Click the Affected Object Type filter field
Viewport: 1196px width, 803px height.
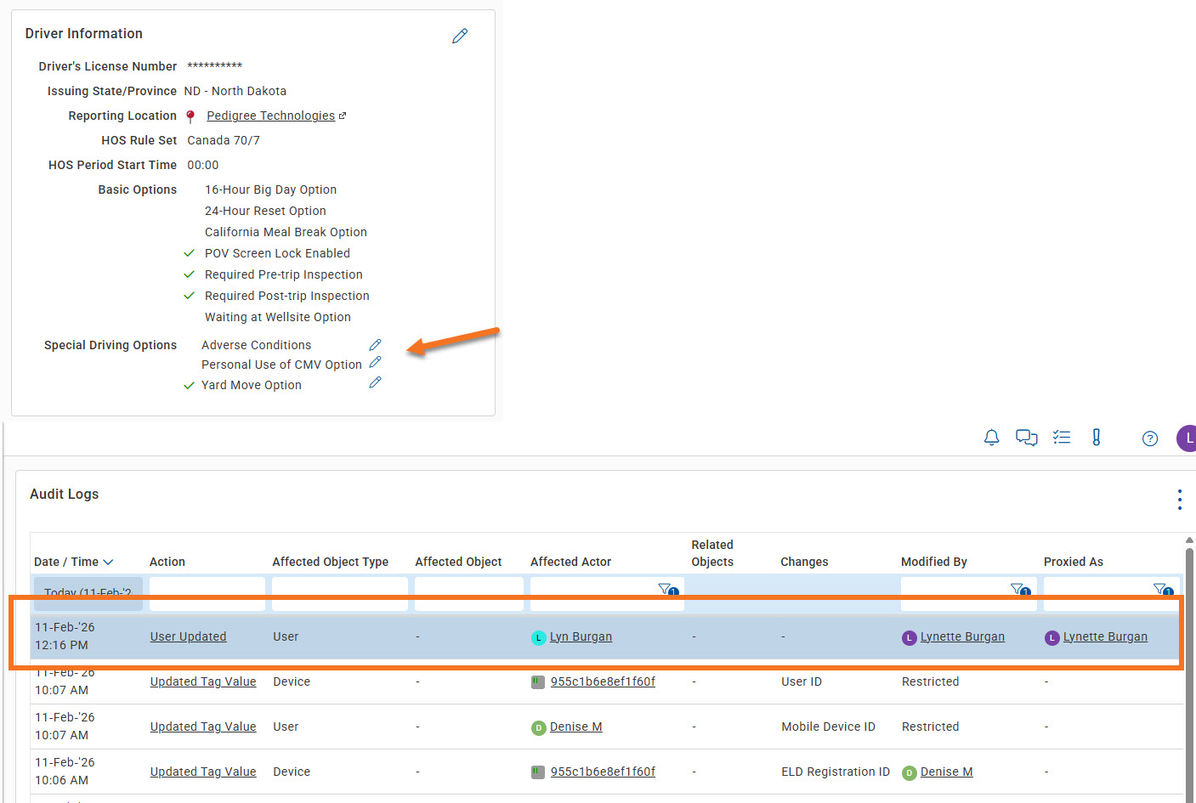[x=340, y=593]
